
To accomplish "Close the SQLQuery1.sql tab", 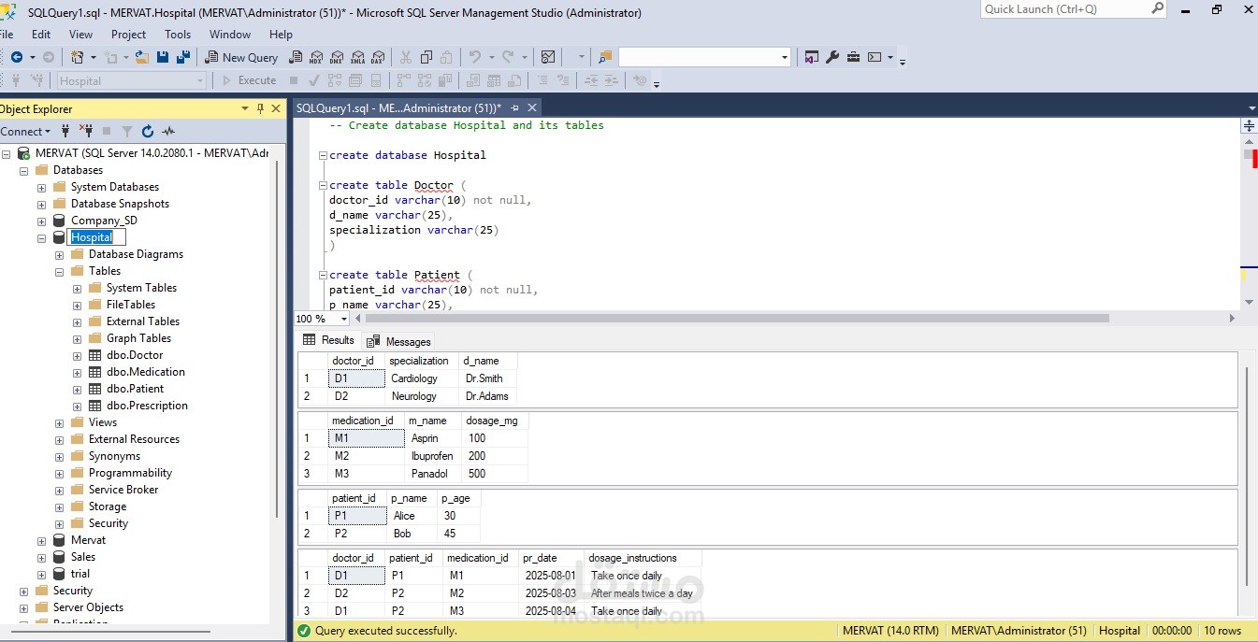I will pos(532,107).
